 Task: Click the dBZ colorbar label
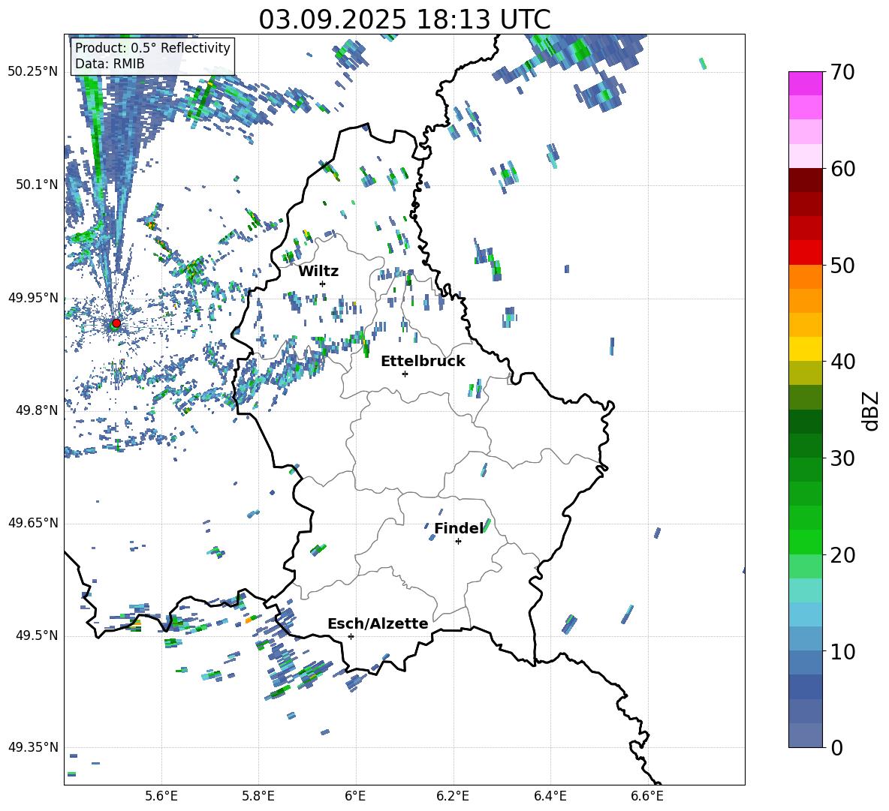[x=872, y=410]
